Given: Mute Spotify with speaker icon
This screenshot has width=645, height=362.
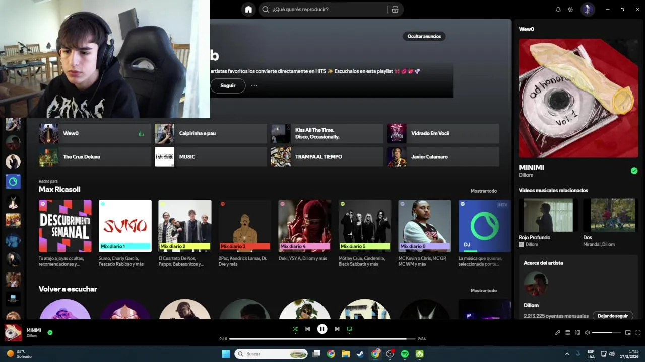Looking at the screenshot, I should pos(587,332).
